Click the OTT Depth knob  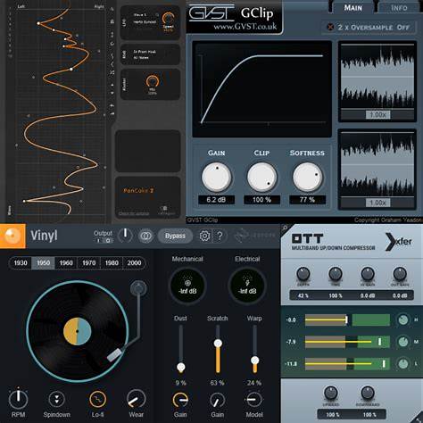coord(303,274)
